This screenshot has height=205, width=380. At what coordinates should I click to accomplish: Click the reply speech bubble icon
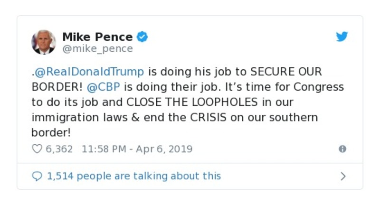[x=37, y=176]
